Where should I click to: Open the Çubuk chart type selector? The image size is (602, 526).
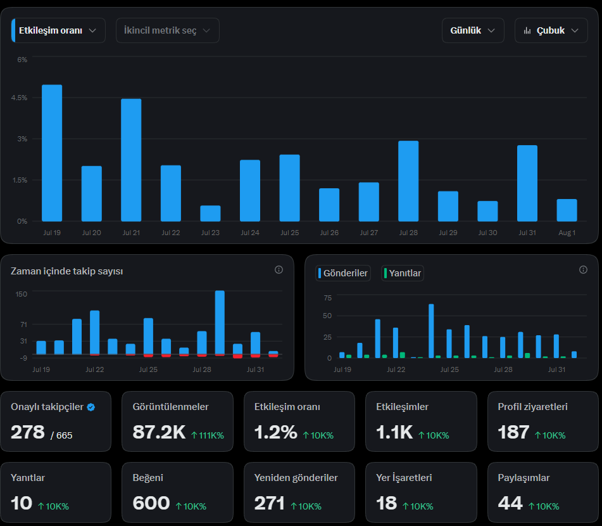coord(551,30)
